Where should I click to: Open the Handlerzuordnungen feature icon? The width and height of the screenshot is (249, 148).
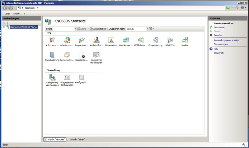pyautogui.click(x=126, y=40)
